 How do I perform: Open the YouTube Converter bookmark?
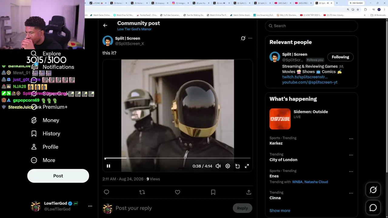coord(170,15)
